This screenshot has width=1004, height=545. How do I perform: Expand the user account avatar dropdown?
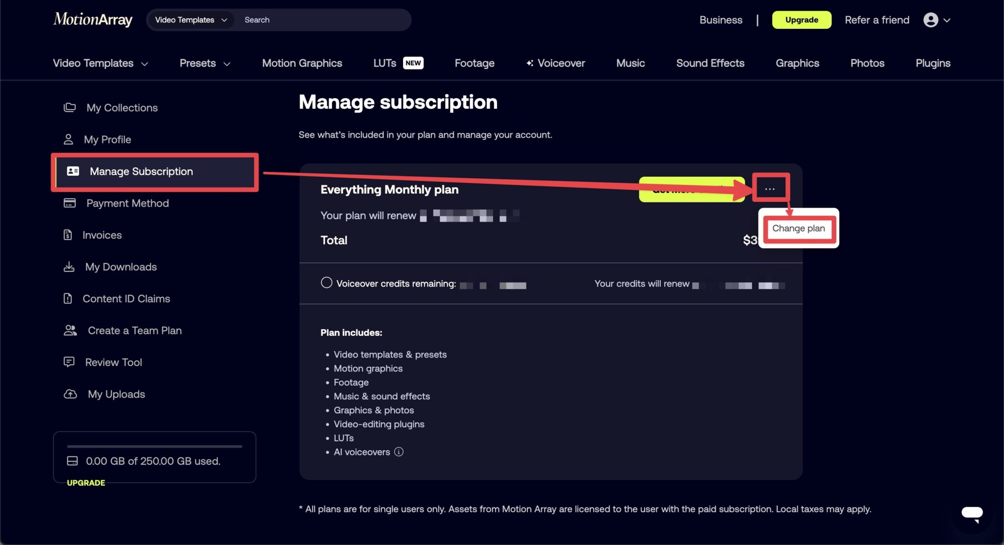pos(937,20)
